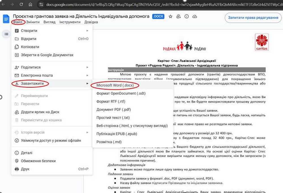This screenshot has width=283, height=193.
Task: Select Microsoft Word (.docx) download format
Action: click(x=115, y=85)
